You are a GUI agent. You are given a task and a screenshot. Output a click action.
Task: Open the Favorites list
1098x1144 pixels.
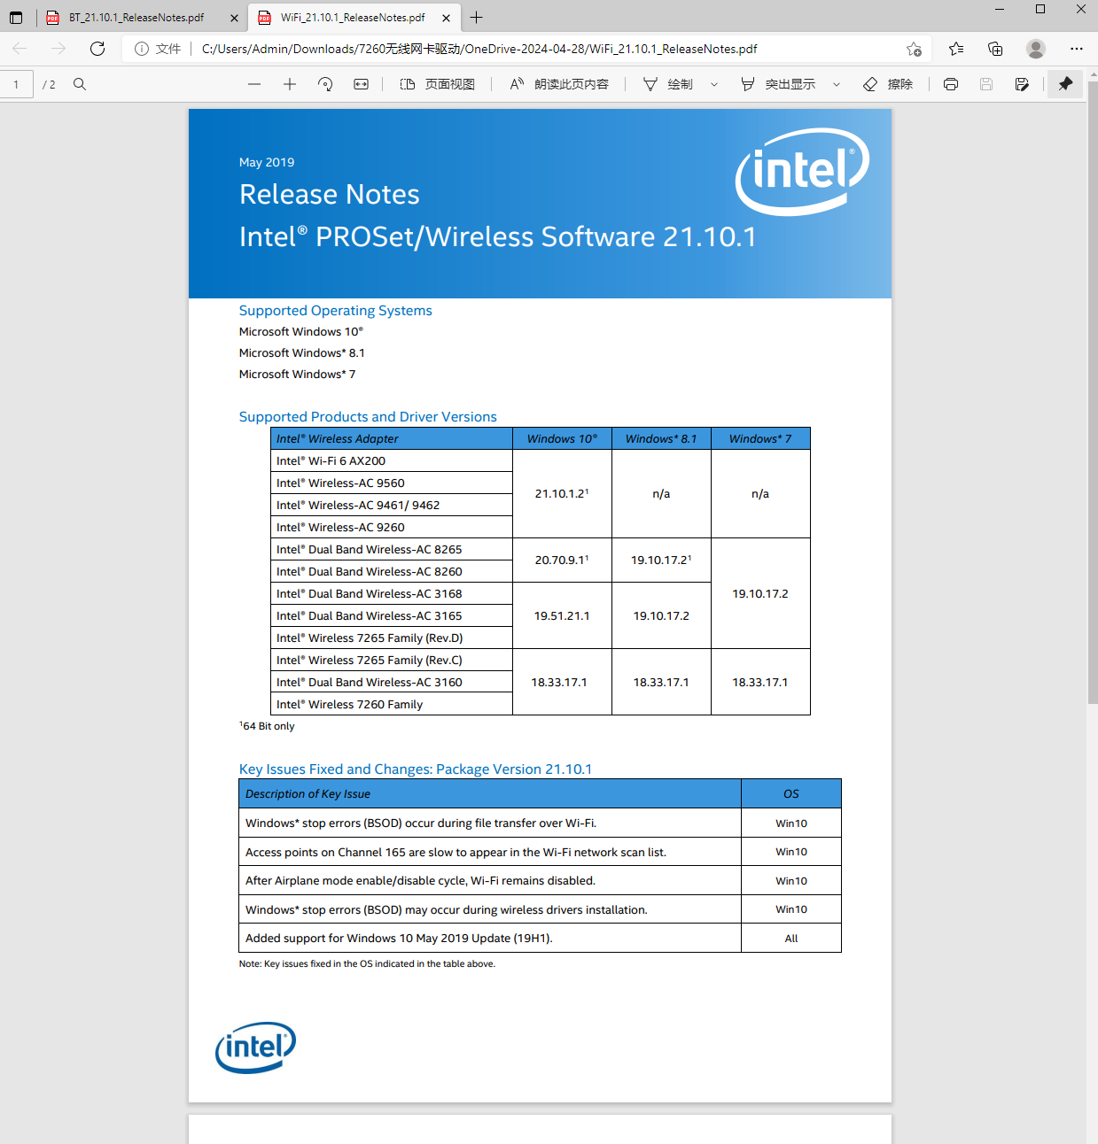[x=956, y=49]
